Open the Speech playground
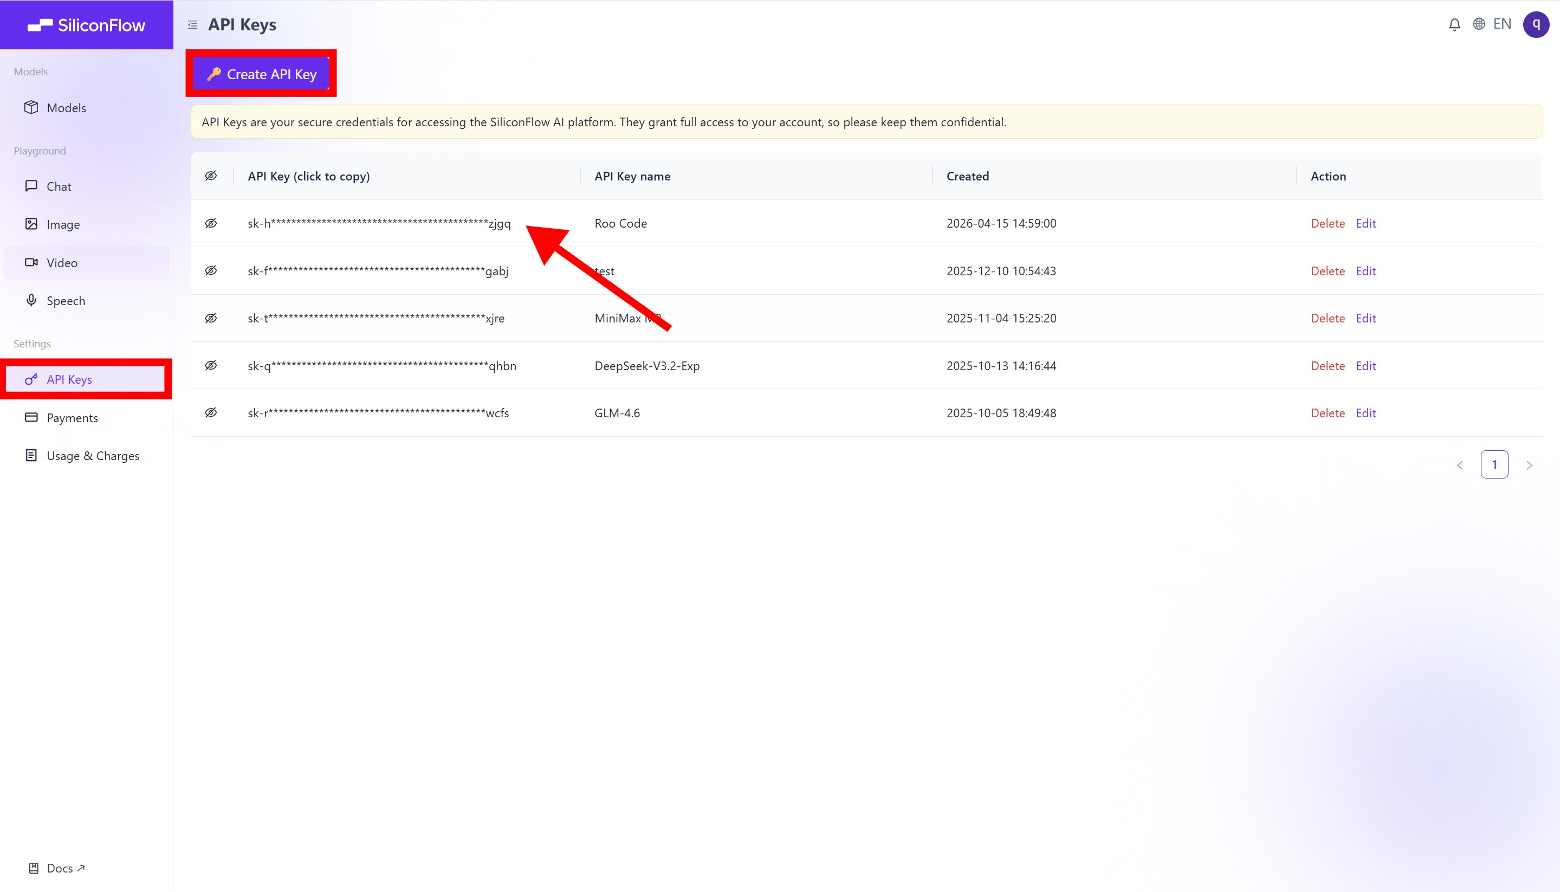This screenshot has height=892, width=1560. 66,301
